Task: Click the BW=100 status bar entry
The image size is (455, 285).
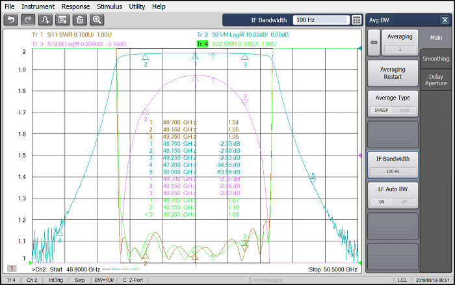Action: pos(104,280)
